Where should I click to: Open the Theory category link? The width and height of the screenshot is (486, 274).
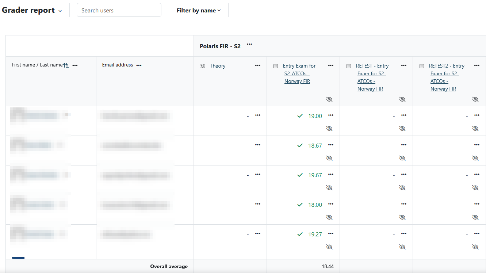[218, 66]
